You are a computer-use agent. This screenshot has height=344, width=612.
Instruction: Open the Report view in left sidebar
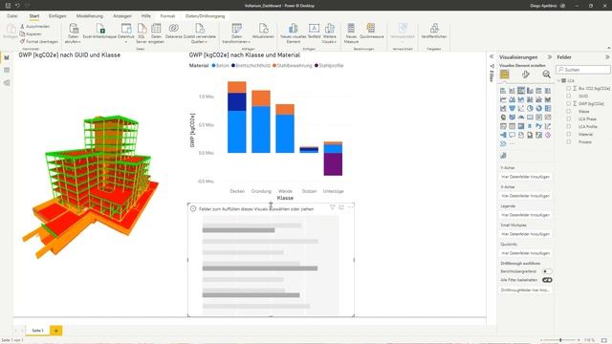coord(7,57)
